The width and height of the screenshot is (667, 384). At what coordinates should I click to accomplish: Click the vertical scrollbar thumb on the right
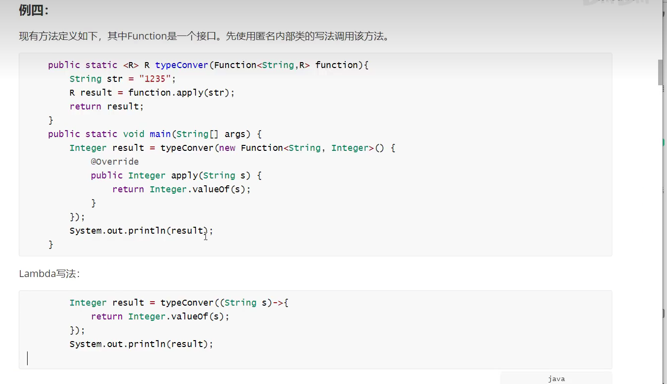point(662,72)
